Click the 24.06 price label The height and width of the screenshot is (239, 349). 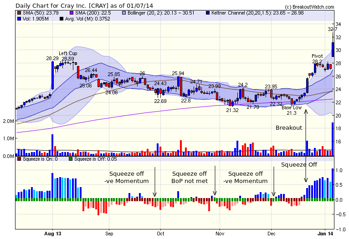coord(112,92)
